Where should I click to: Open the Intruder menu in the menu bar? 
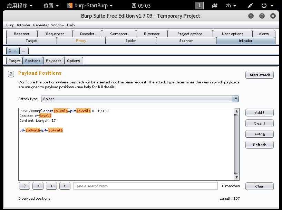(x=24, y=25)
